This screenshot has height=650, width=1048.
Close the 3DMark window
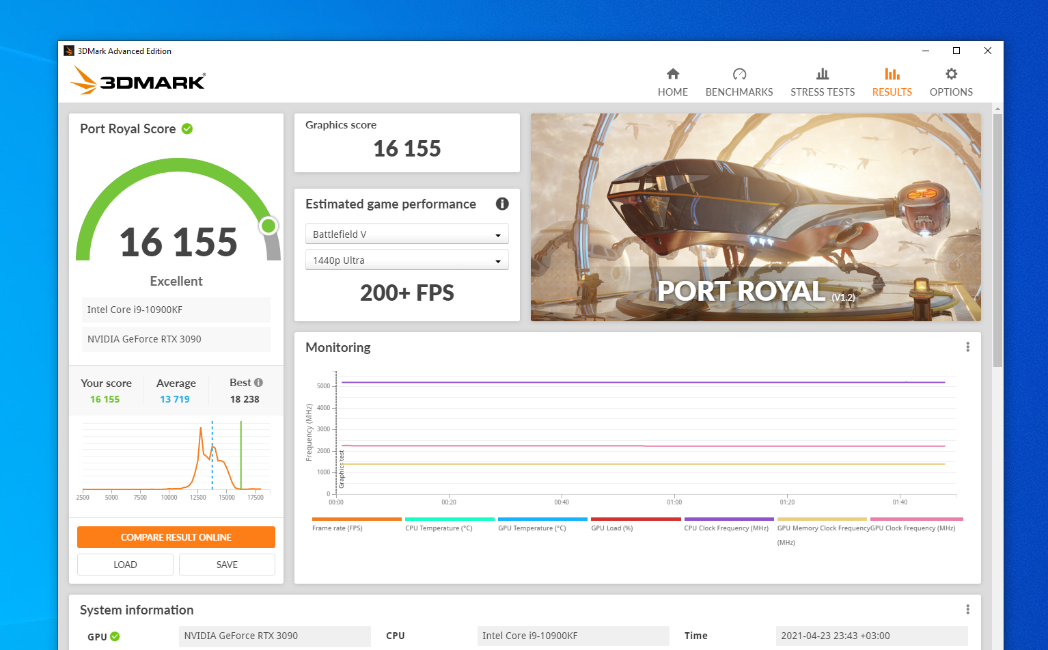tap(988, 51)
